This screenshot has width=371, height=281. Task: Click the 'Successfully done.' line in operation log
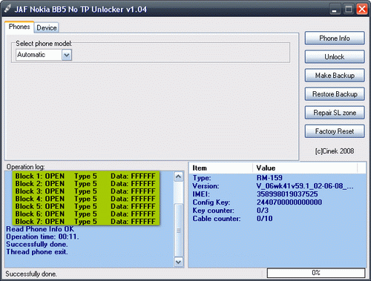(37, 244)
